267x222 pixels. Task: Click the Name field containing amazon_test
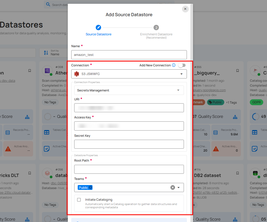pos(129,54)
